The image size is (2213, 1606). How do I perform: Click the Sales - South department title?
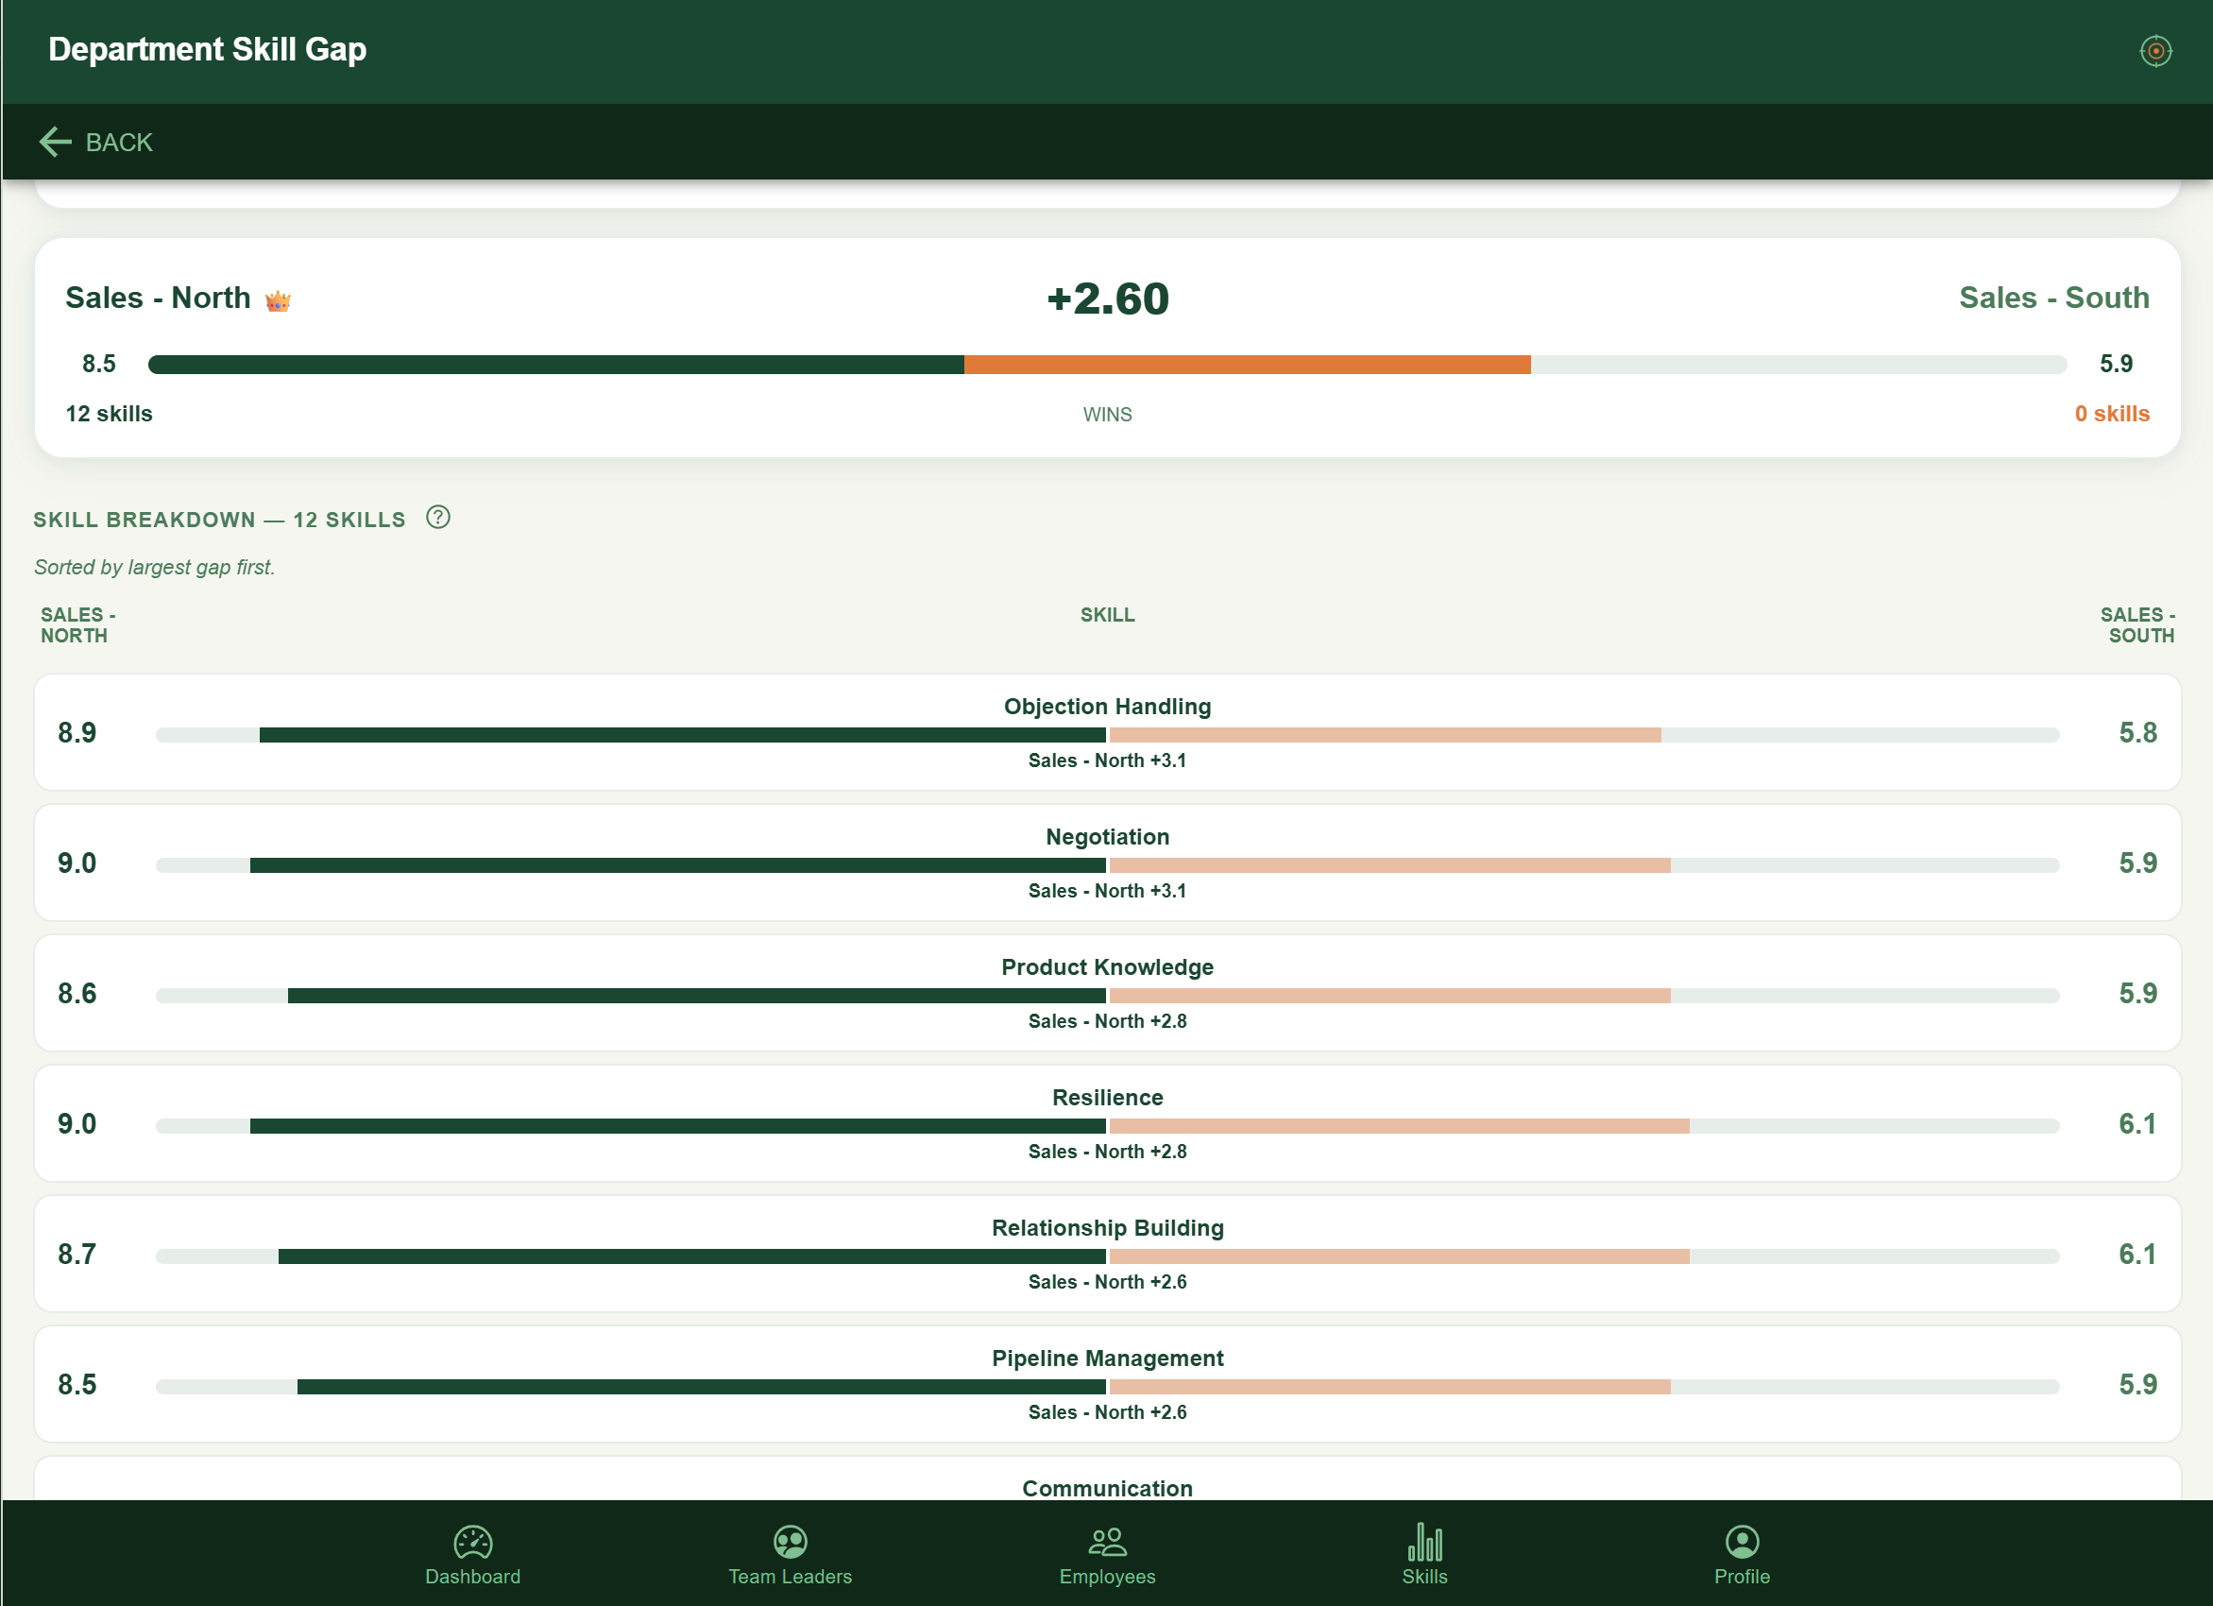click(2054, 298)
